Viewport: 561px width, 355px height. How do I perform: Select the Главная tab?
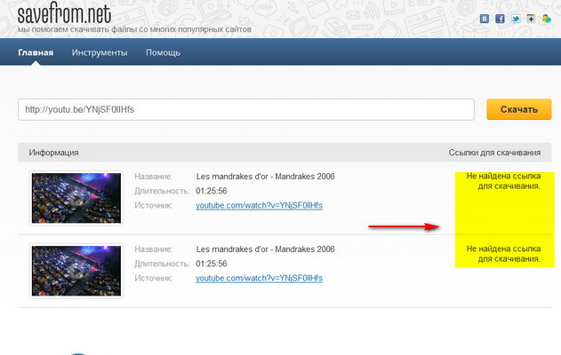point(36,52)
